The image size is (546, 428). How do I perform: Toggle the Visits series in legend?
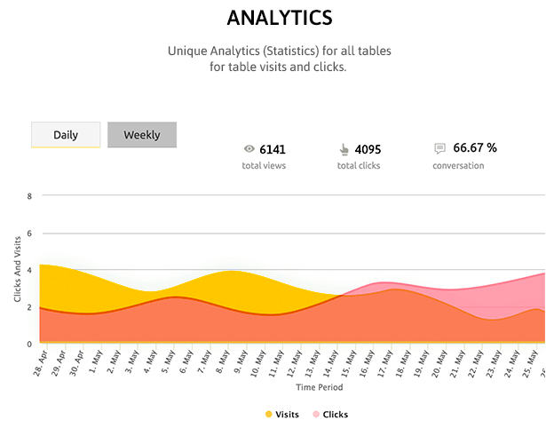(x=282, y=415)
